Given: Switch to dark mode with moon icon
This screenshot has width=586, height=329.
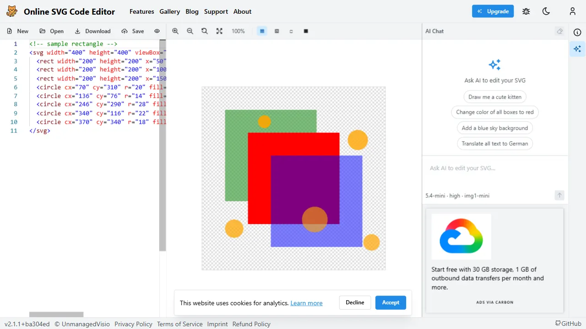Looking at the screenshot, I should coord(546,11).
